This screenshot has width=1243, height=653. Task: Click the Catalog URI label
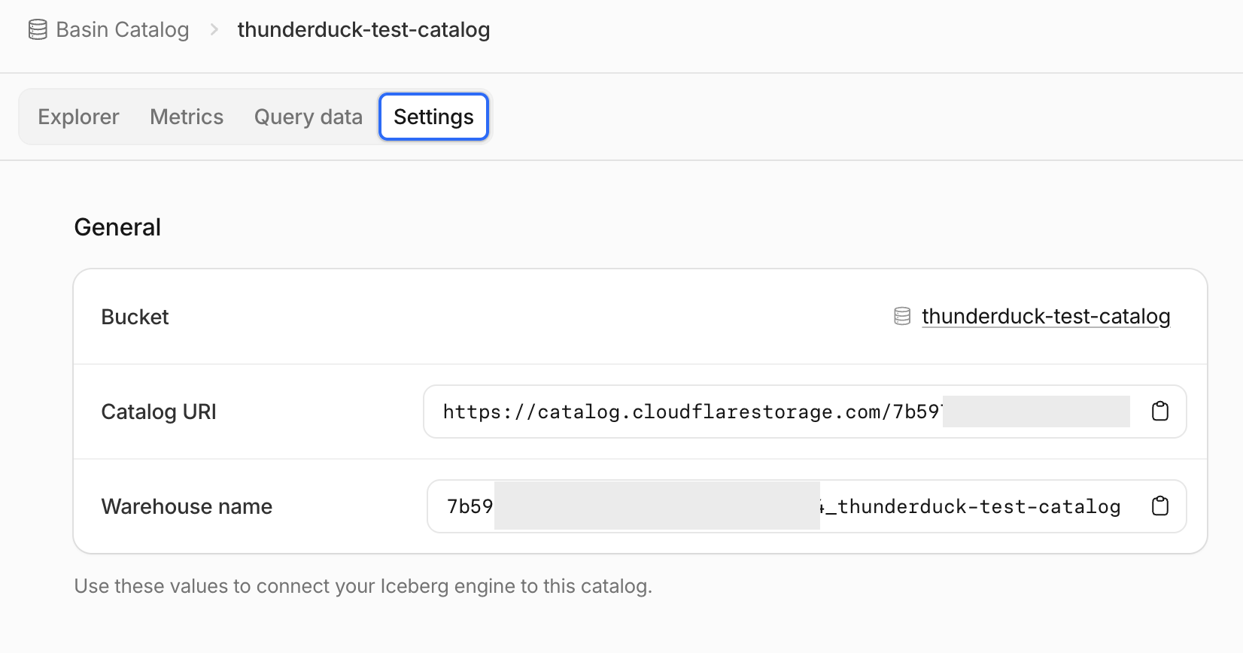[x=159, y=412]
